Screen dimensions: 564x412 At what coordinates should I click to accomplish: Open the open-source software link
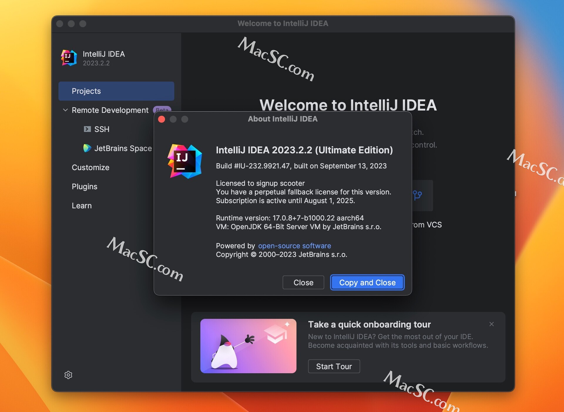click(294, 246)
